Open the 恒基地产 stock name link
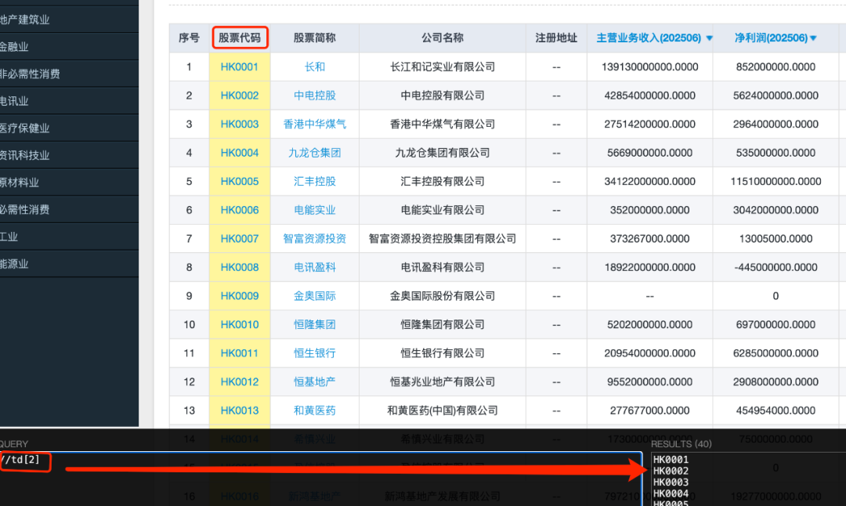Viewport: 846px width, 506px height. (x=315, y=381)
